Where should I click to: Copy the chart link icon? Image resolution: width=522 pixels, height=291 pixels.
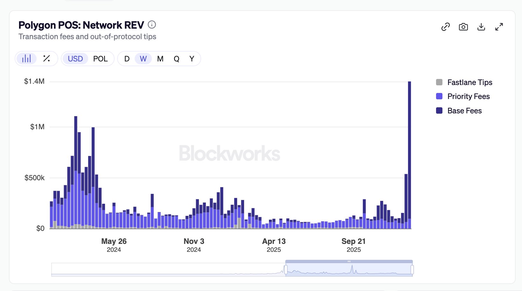[445, 27]
